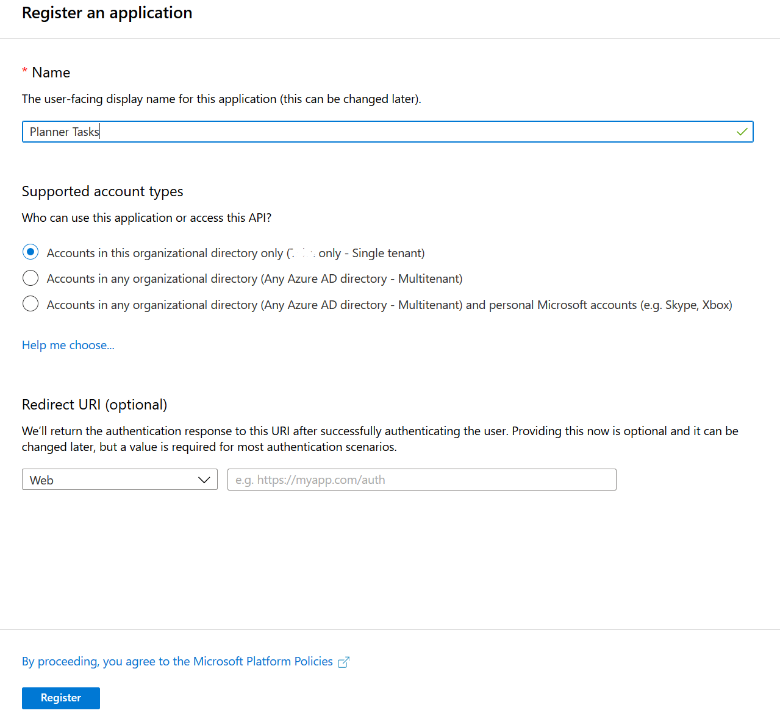Viewport: 780px width, 716px height.
Task: Click the chevron arrow on Web dropdown
Action: tap(204, 480)
